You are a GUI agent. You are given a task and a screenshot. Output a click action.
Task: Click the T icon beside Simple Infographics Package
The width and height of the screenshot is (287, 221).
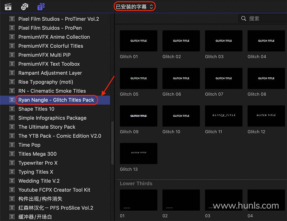pyautogui.click(x=12, y=118)
